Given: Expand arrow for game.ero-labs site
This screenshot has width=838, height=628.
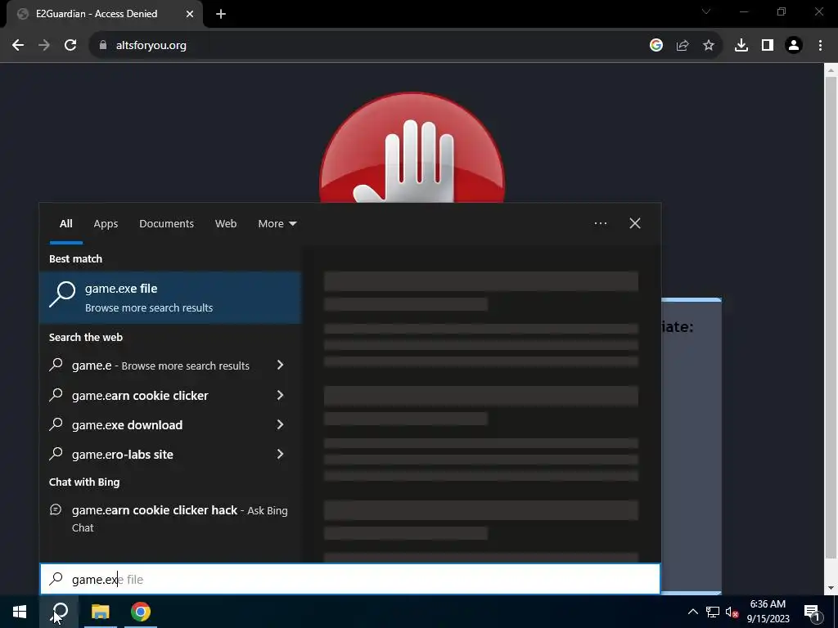Looking at the screenshot, I should (x=280, y=454).
